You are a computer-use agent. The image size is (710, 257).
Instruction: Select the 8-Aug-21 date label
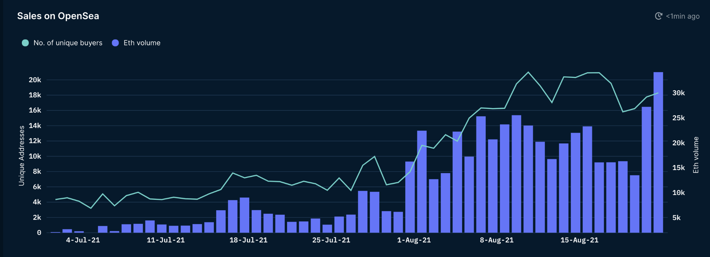point(496,240)
